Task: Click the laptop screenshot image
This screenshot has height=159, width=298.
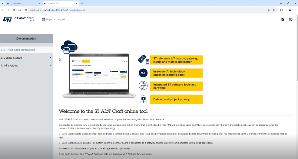Action: click(99, 76)
